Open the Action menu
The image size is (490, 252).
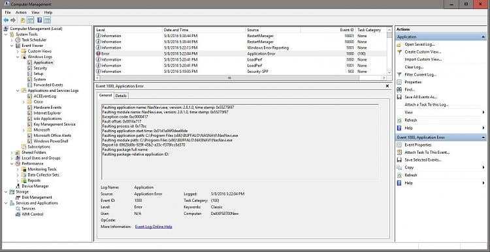[x=22, y=12]
